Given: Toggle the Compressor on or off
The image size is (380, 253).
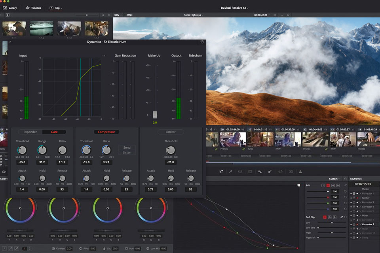Looking at the screenshot, I should pos(106,132).
